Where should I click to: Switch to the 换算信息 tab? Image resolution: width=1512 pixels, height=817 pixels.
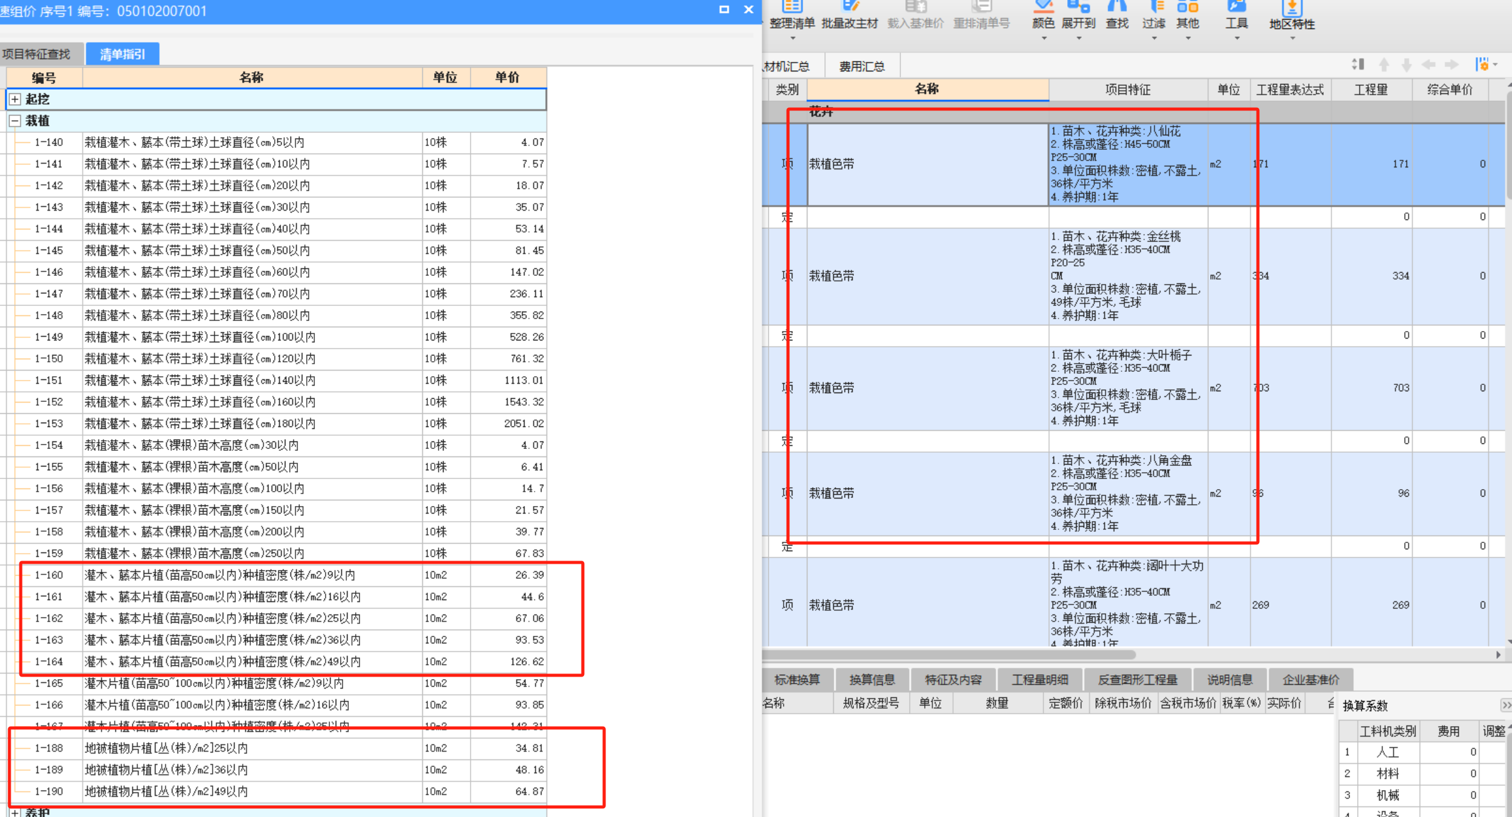(872, 680)
